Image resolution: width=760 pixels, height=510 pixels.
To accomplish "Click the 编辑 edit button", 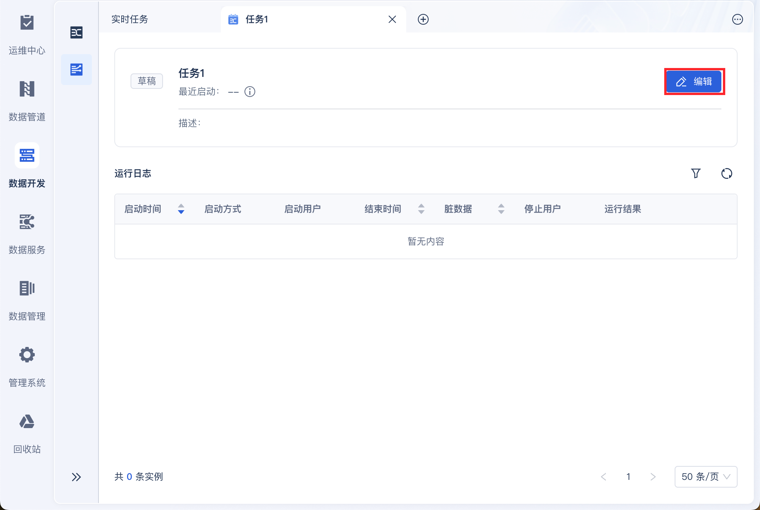I will coord(694,82).
